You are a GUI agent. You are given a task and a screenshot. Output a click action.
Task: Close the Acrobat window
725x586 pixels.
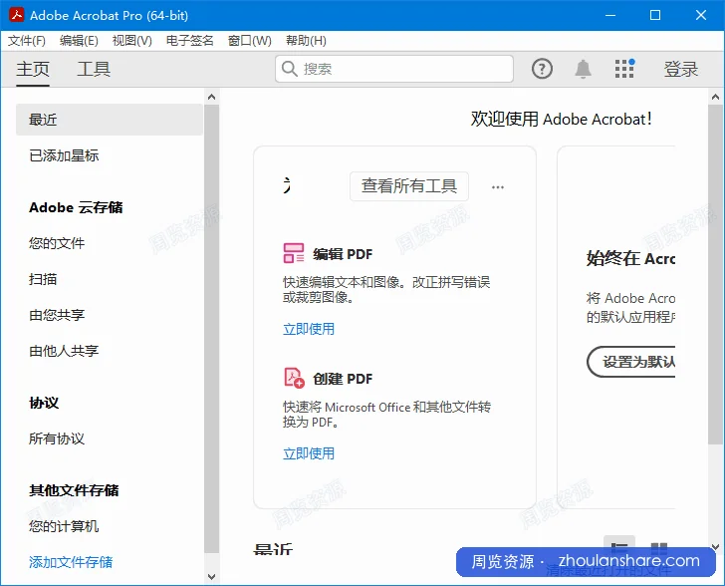click(701, 15)
